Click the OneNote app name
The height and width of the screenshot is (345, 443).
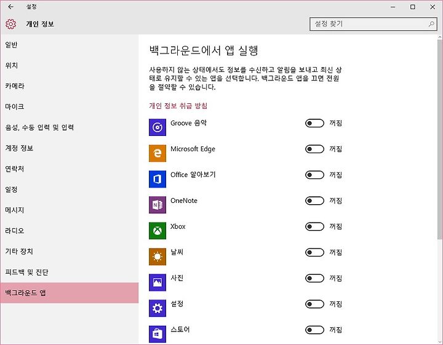click(x=184, y=200)
